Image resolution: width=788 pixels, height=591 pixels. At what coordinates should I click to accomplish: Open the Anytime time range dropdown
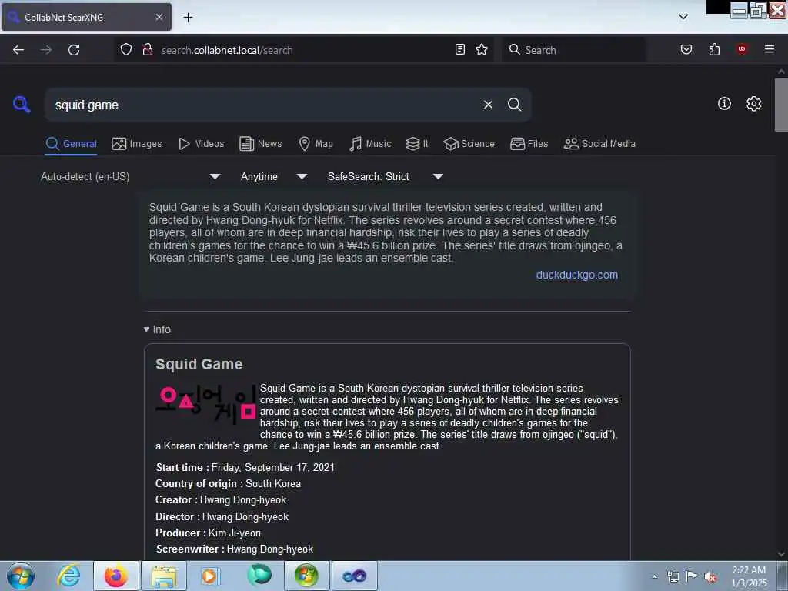click(273, 176)
